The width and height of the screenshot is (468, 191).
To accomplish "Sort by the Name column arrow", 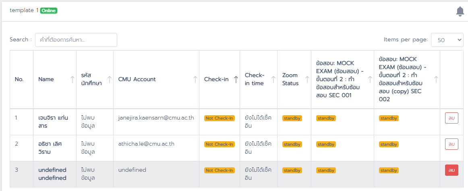I will click(72, 79).
